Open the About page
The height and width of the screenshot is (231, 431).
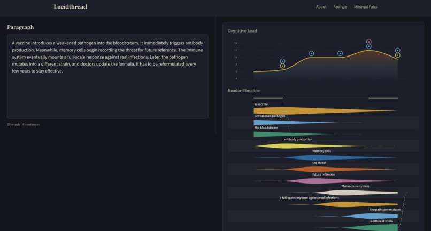pos(321,7)
